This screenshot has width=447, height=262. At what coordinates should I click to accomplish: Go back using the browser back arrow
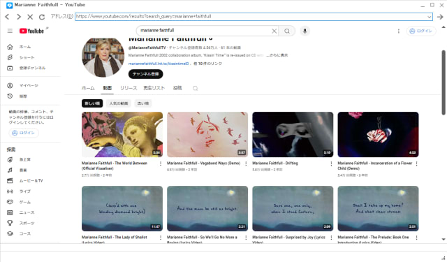pyautogui.click(x=8, y=17)
